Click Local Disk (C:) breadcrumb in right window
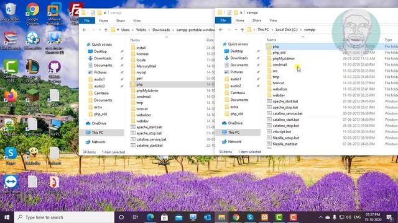This screenshot has height=223, width=398. (286, 30)
